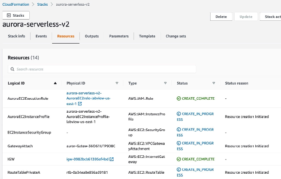Click the magnifier icon in the resource search
The image size is (281, 179).
(x=13, y=69)
